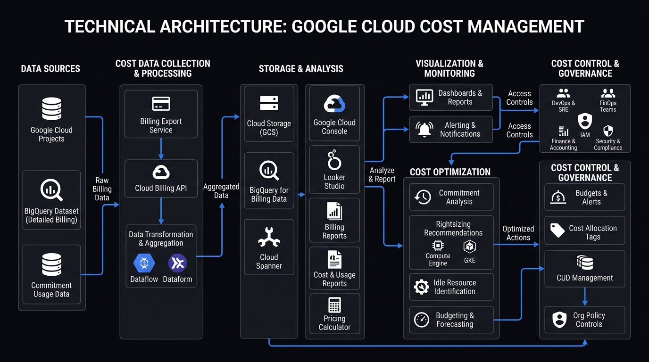Screen dimensions: 649x362
Task: Select the Dashboards & Reports monitor icon
Action: tap(424, 98)
